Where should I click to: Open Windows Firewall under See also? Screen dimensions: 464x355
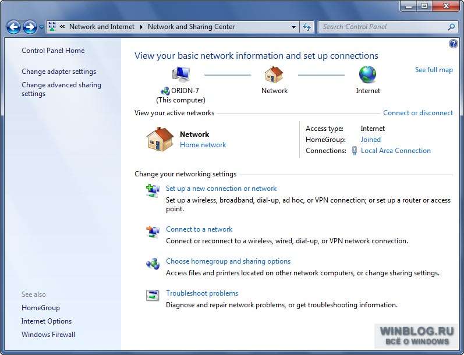click(48, 335)
